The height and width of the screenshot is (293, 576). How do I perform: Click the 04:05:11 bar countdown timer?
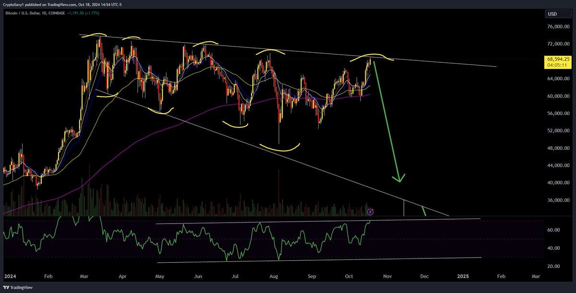[x=557, y=65]
